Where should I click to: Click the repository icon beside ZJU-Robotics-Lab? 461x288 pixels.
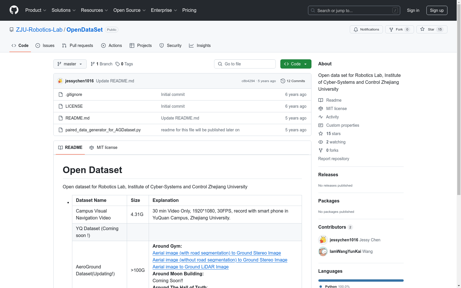[x=12, y=30]
